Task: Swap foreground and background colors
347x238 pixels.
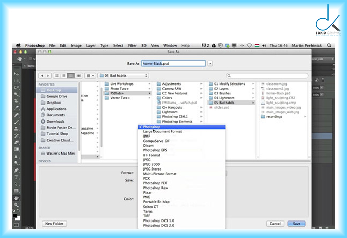Action: (x=19, y=211)
